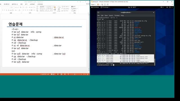Image resolution: width=180 pixels, height=101 pixels.
Task: Click Convert to SmartArt icon in PowerPoint
Action: pos(37,11)
